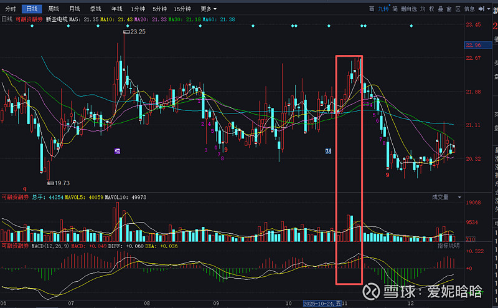
Task: Click the 窗 multi-window icon
Action: point(449,9)
